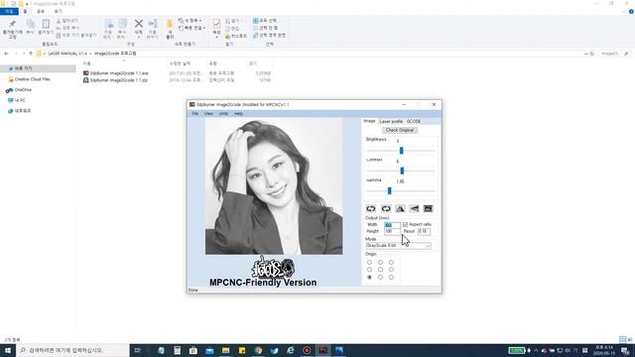Open the Mail app on taskbar
The image size is (635, 357).
[x=209, y=350]
